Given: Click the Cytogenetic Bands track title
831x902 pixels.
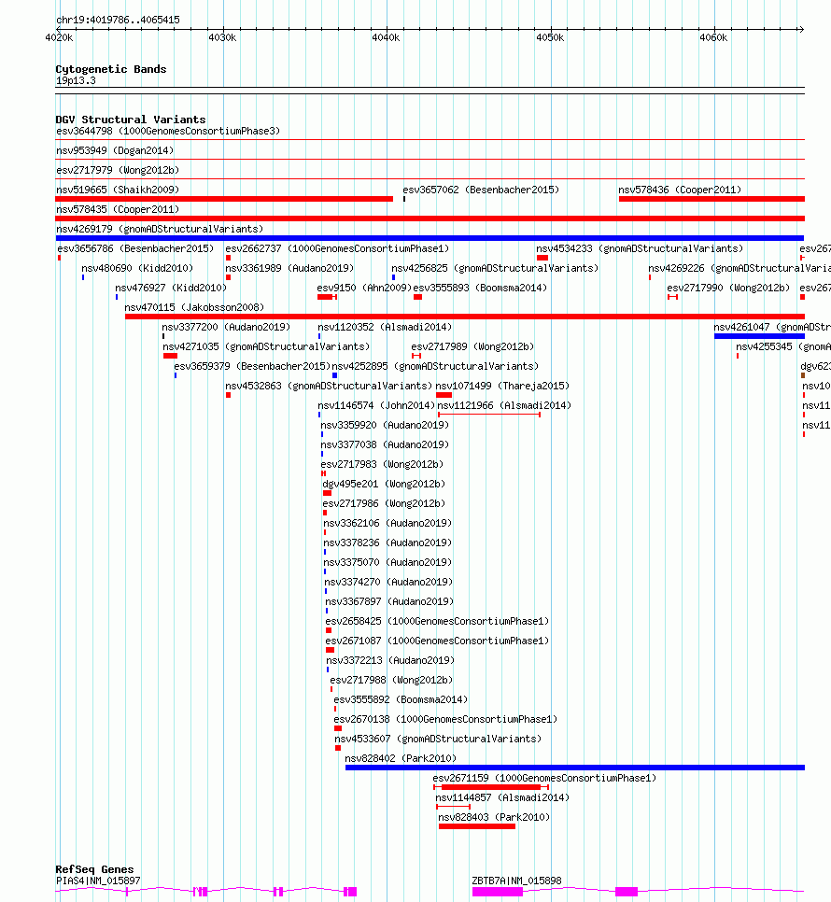Looking at the screenshot, I should tap(111, 69).
